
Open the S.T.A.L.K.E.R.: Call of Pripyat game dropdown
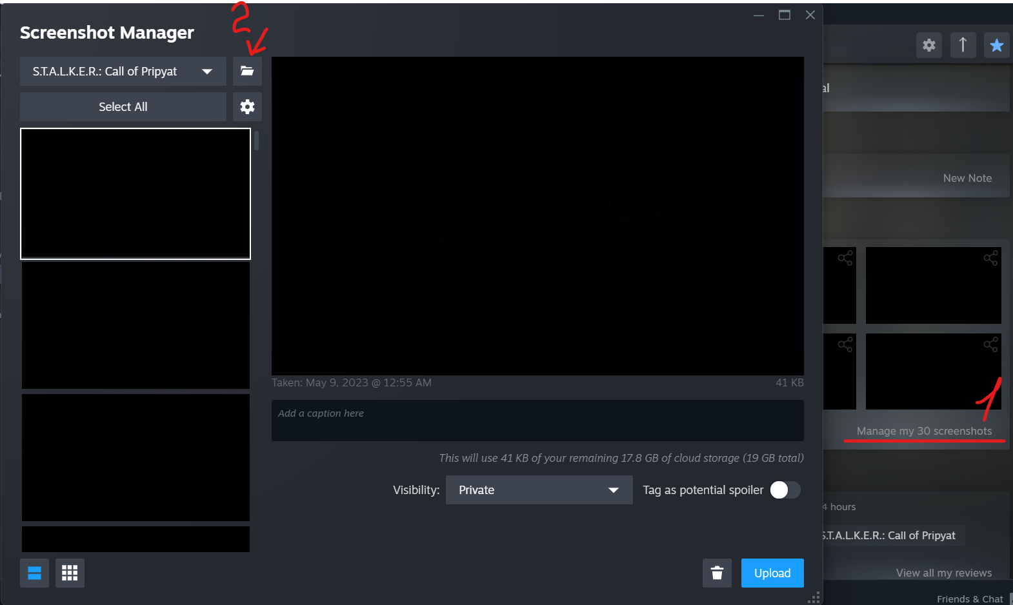pos(123,71)
